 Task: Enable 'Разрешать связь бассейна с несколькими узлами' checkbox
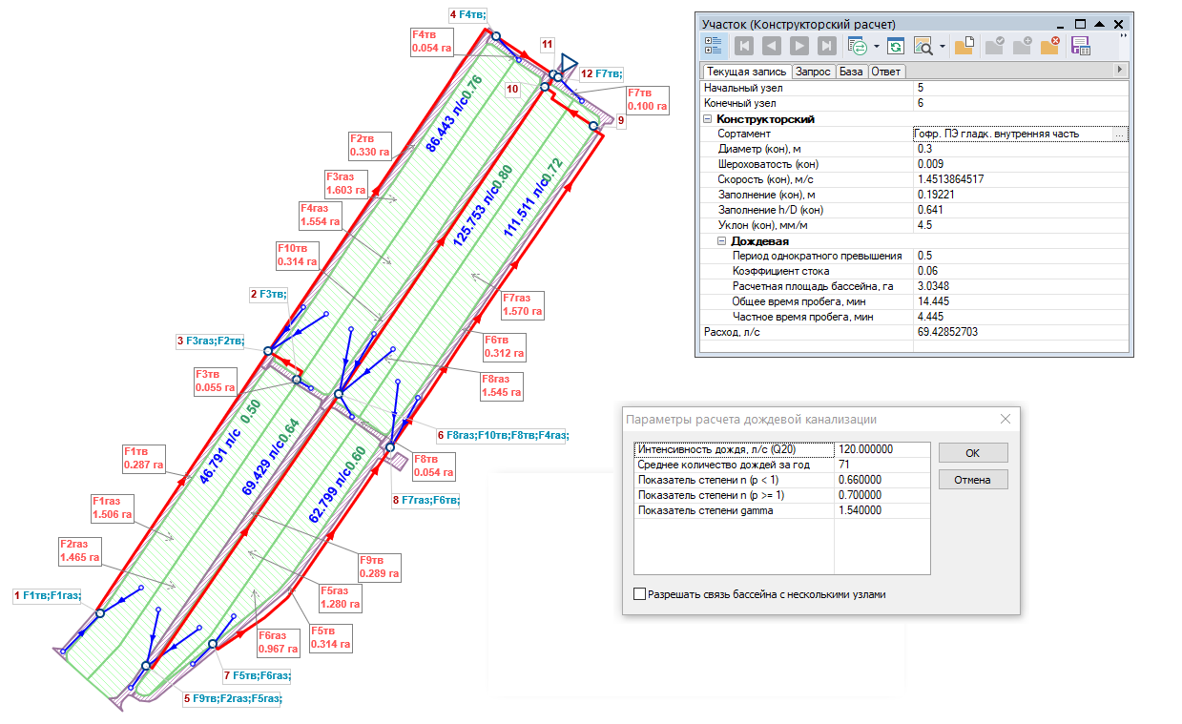pos(639,594)
